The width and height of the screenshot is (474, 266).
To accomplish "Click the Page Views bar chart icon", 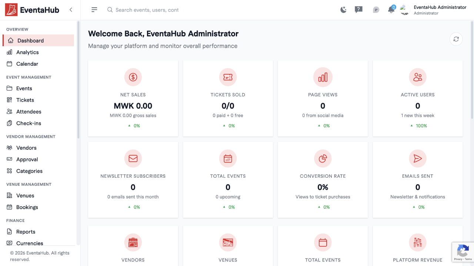I will [323, 77].
